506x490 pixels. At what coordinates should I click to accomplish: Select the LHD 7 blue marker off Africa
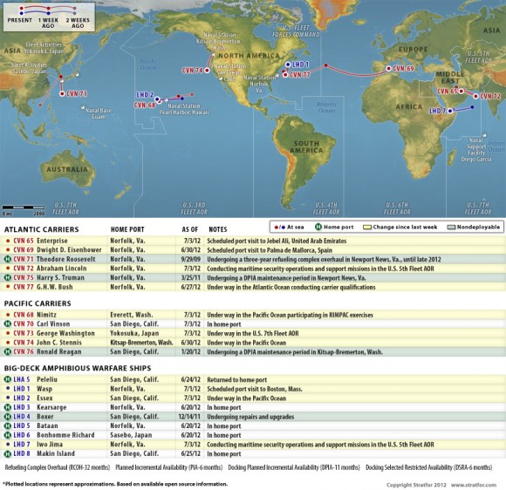(450, 111)
